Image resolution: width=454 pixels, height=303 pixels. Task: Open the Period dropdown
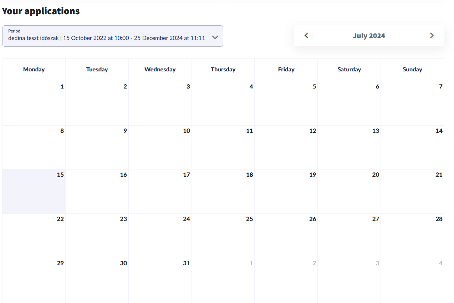click(107, 36)
